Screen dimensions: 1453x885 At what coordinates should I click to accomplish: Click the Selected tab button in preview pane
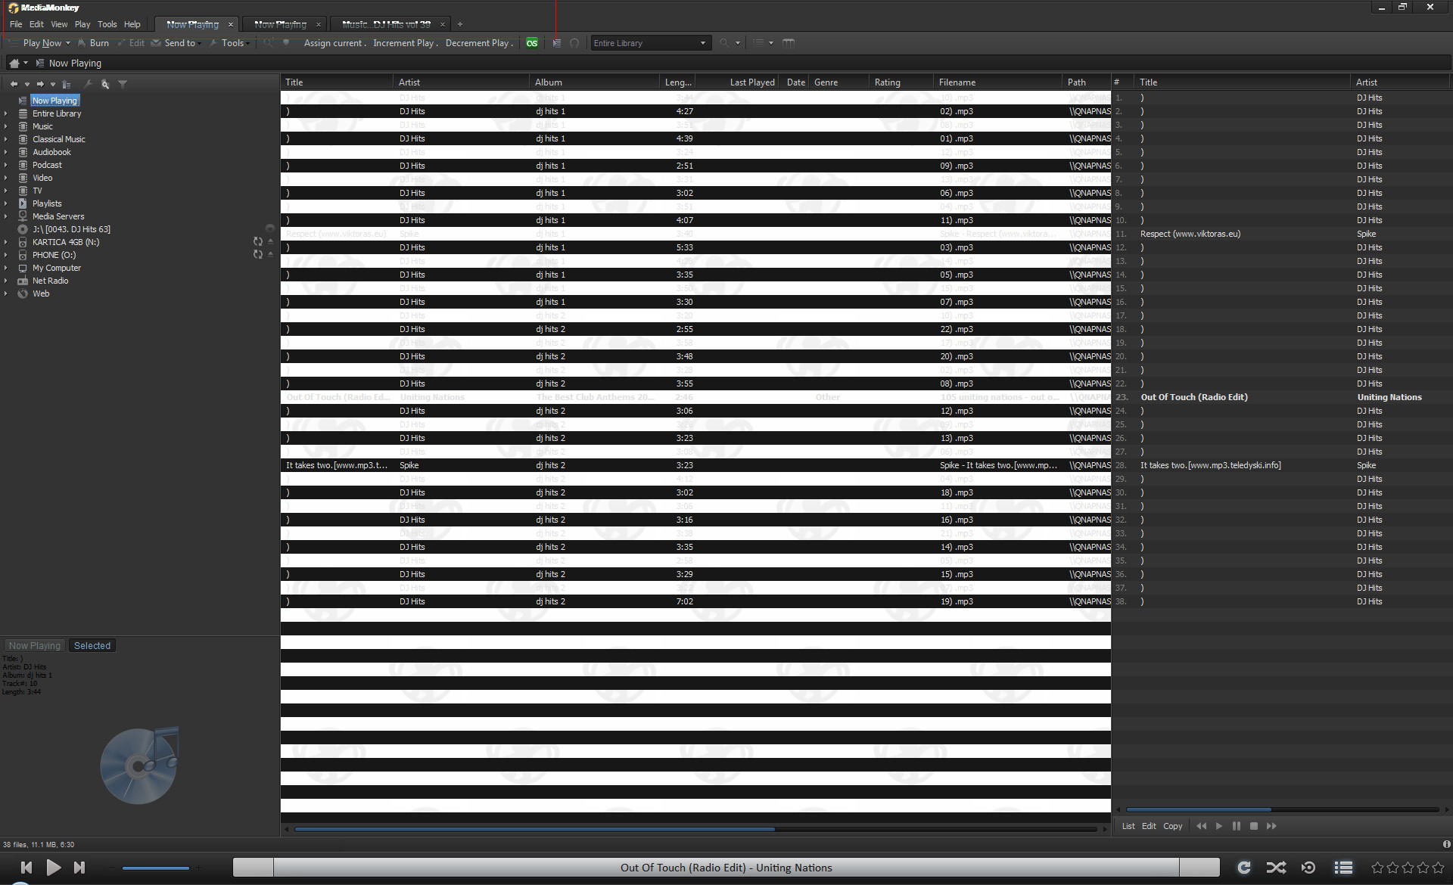92,646
